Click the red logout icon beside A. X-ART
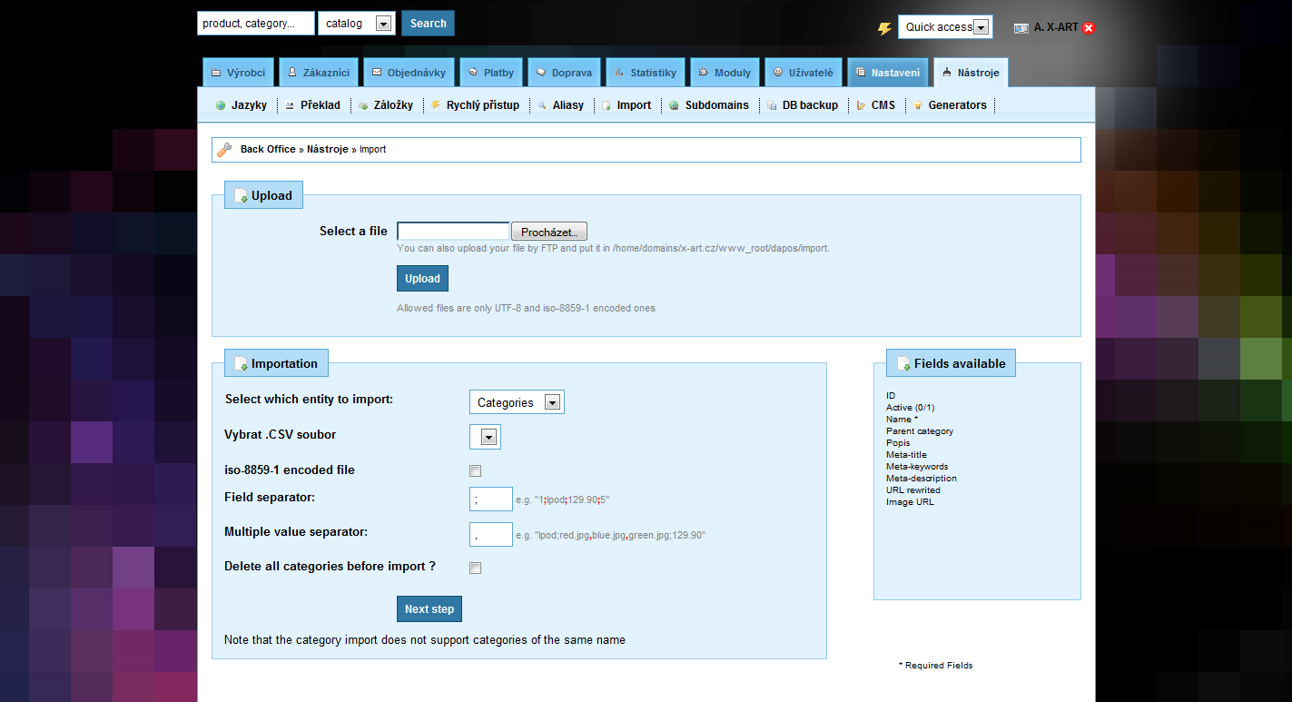1292x702 pixels. pos(1089,28)
